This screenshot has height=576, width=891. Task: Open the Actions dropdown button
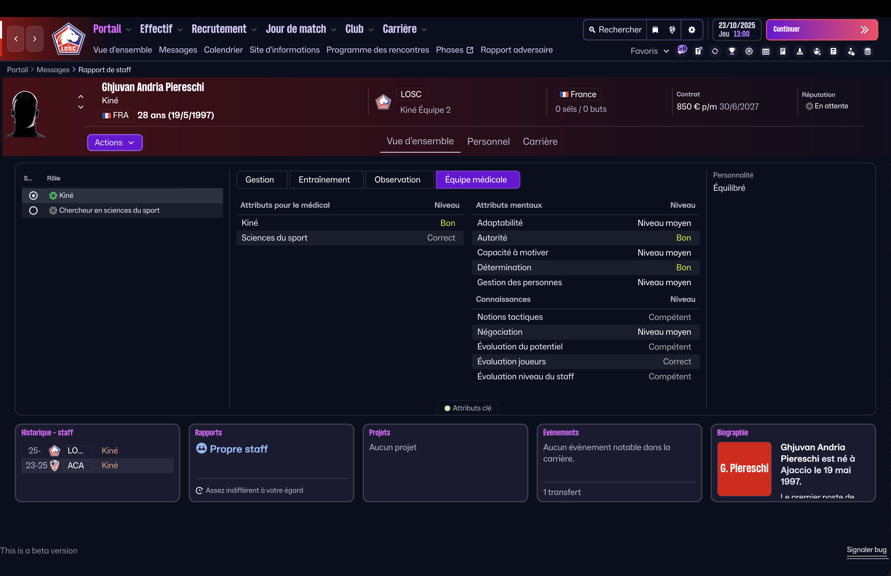(x=114, y=143)
